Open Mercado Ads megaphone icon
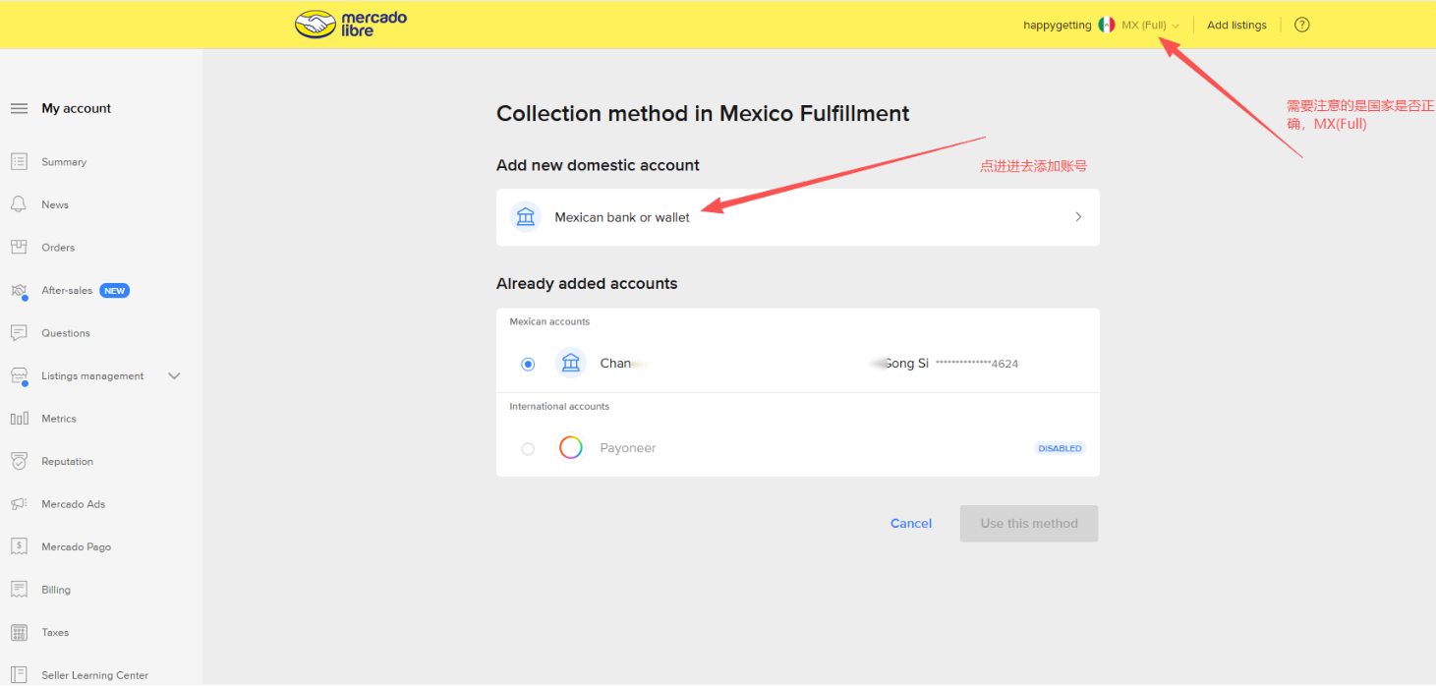Viewport: 1436px width, 686px height. tap(19, 504)
